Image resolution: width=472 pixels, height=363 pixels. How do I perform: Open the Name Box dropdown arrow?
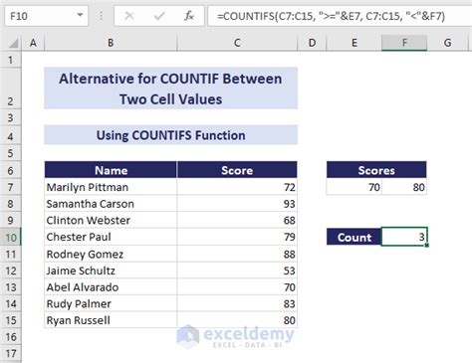(x=80, y=15)
